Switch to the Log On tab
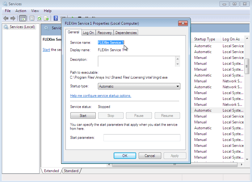 (88, 32)
